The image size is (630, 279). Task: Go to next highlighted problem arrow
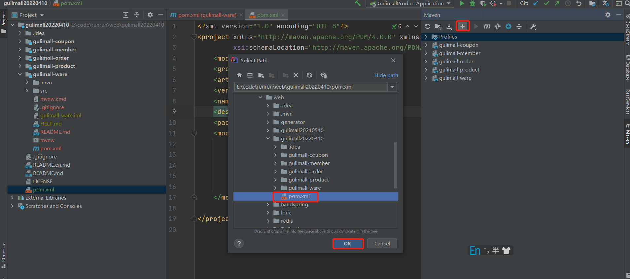pyautogui.click(x=416, y=26)
